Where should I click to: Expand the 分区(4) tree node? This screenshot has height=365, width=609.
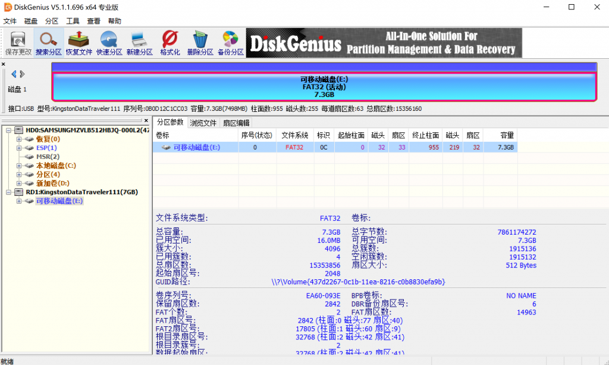coord(18,174)
